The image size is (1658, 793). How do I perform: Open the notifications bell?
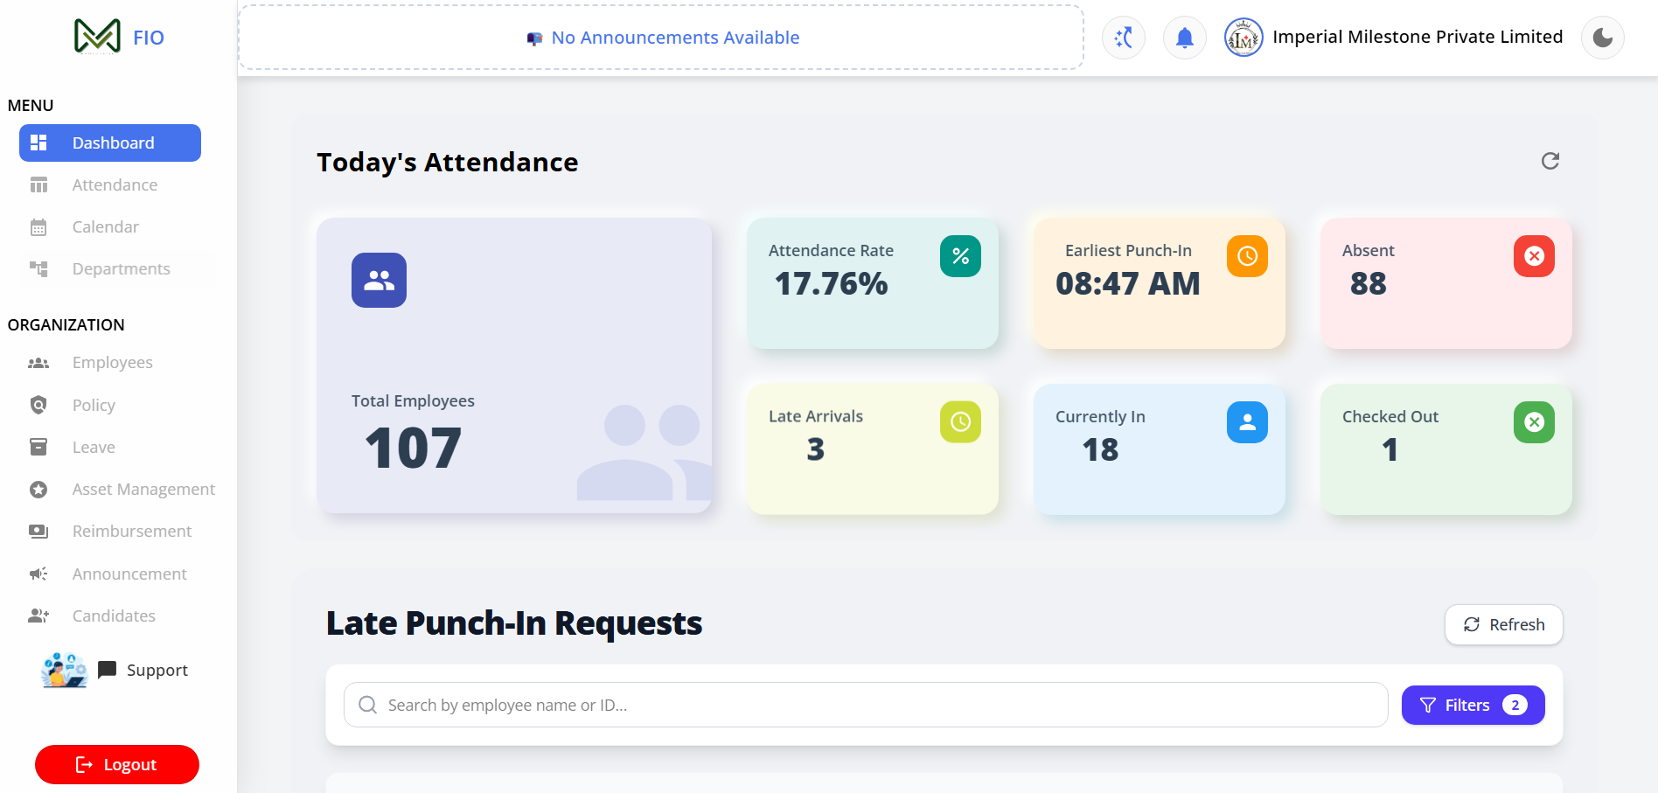[1184, 37]
